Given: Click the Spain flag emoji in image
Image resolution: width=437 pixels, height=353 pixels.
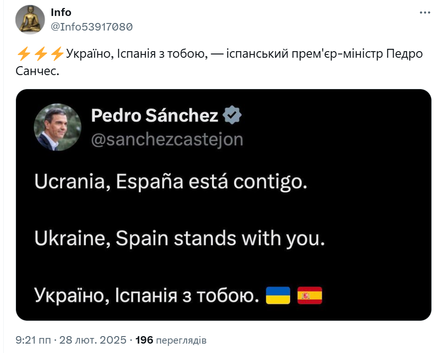Looking at the screenshot, I should point(310,295).
